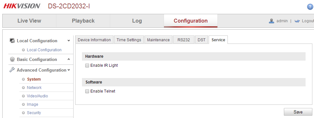
Task: Switch to the Time Settings tab
Action: coord(129,40)
